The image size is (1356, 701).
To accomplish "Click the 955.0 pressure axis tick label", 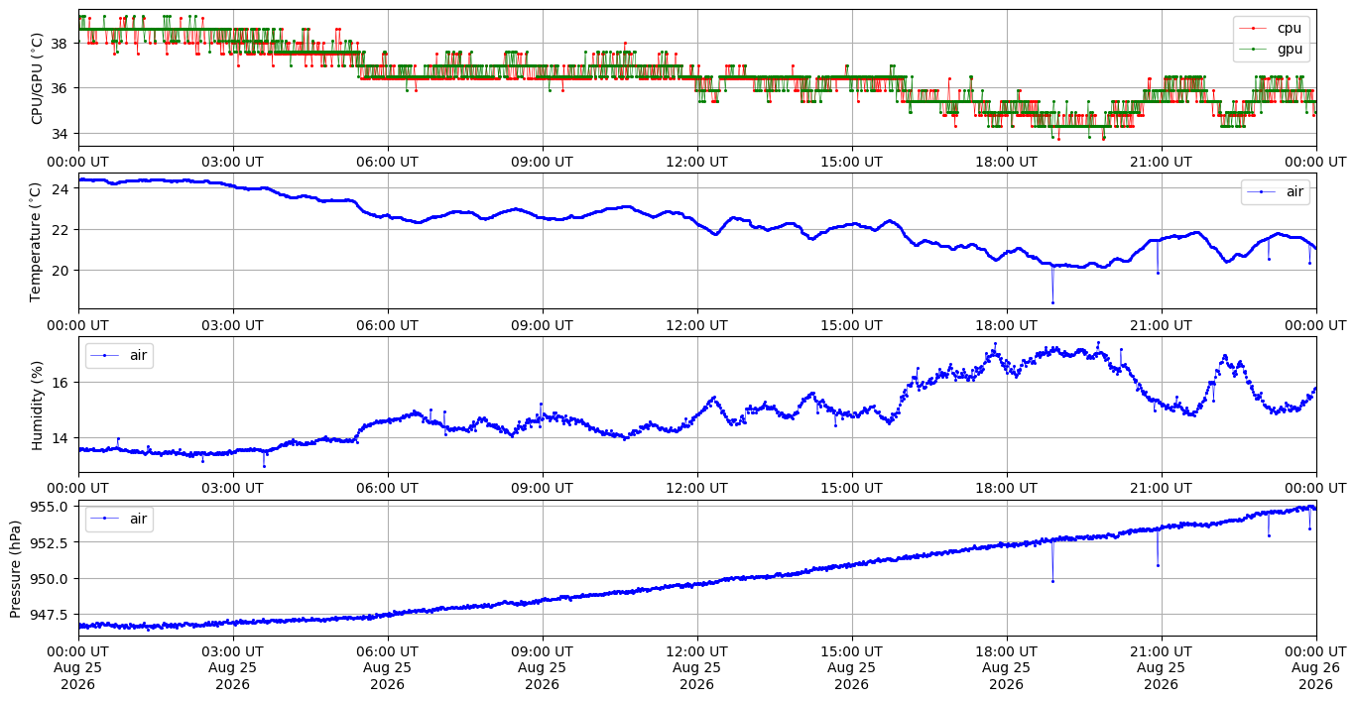I will pos(48,506).
